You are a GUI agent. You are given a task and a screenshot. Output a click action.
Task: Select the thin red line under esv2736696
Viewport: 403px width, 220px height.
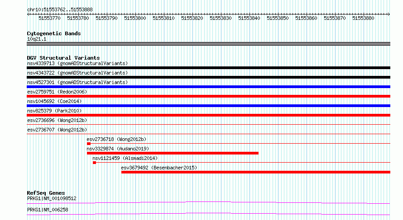coord(208,125)
